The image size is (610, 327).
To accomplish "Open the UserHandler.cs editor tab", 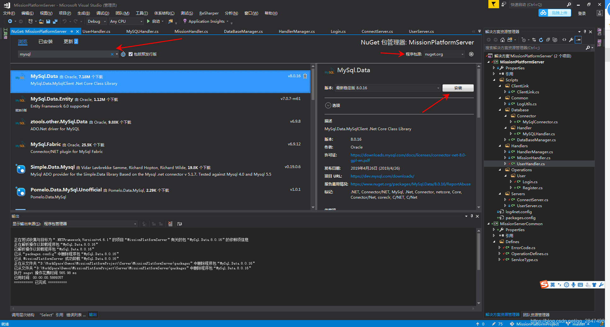I will 96,32.
